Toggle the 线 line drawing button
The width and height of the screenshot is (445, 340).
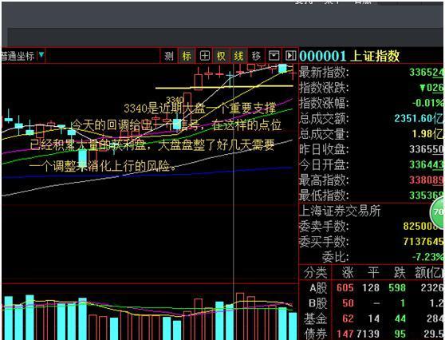pyautogui.click(x=238, y=56)
